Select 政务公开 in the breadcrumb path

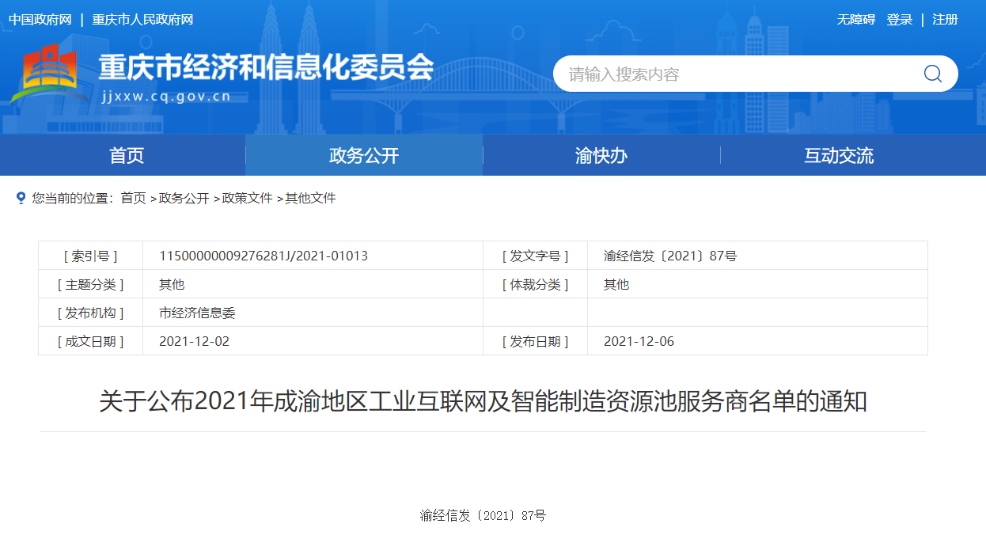click(184, 198)
